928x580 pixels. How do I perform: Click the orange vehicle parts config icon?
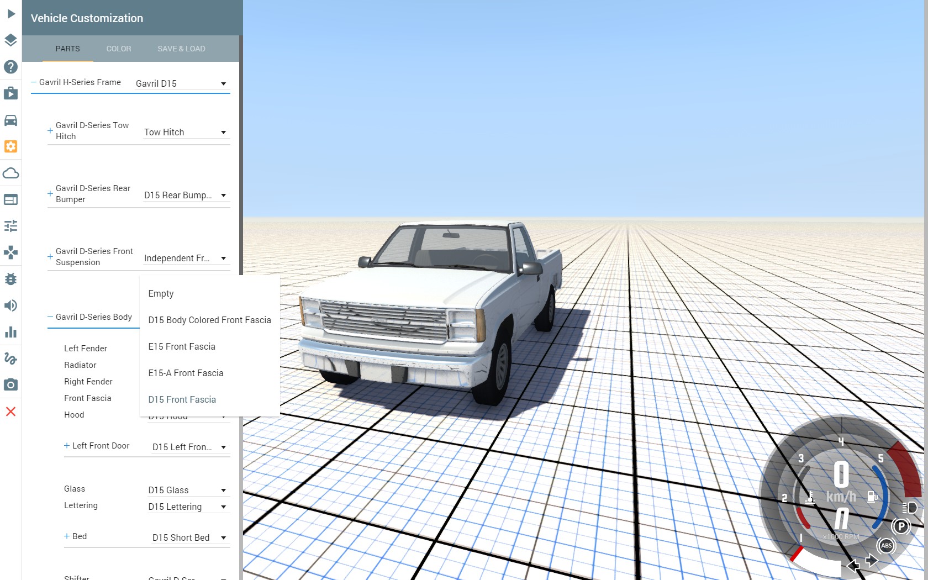(x=10, y=146)
